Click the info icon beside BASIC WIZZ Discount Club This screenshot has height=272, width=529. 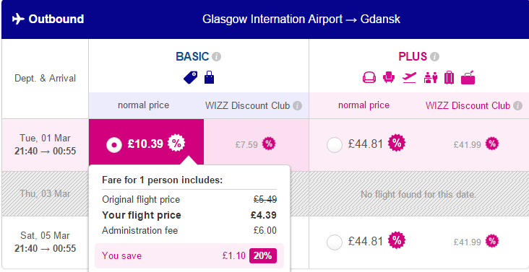coord(297,106)
